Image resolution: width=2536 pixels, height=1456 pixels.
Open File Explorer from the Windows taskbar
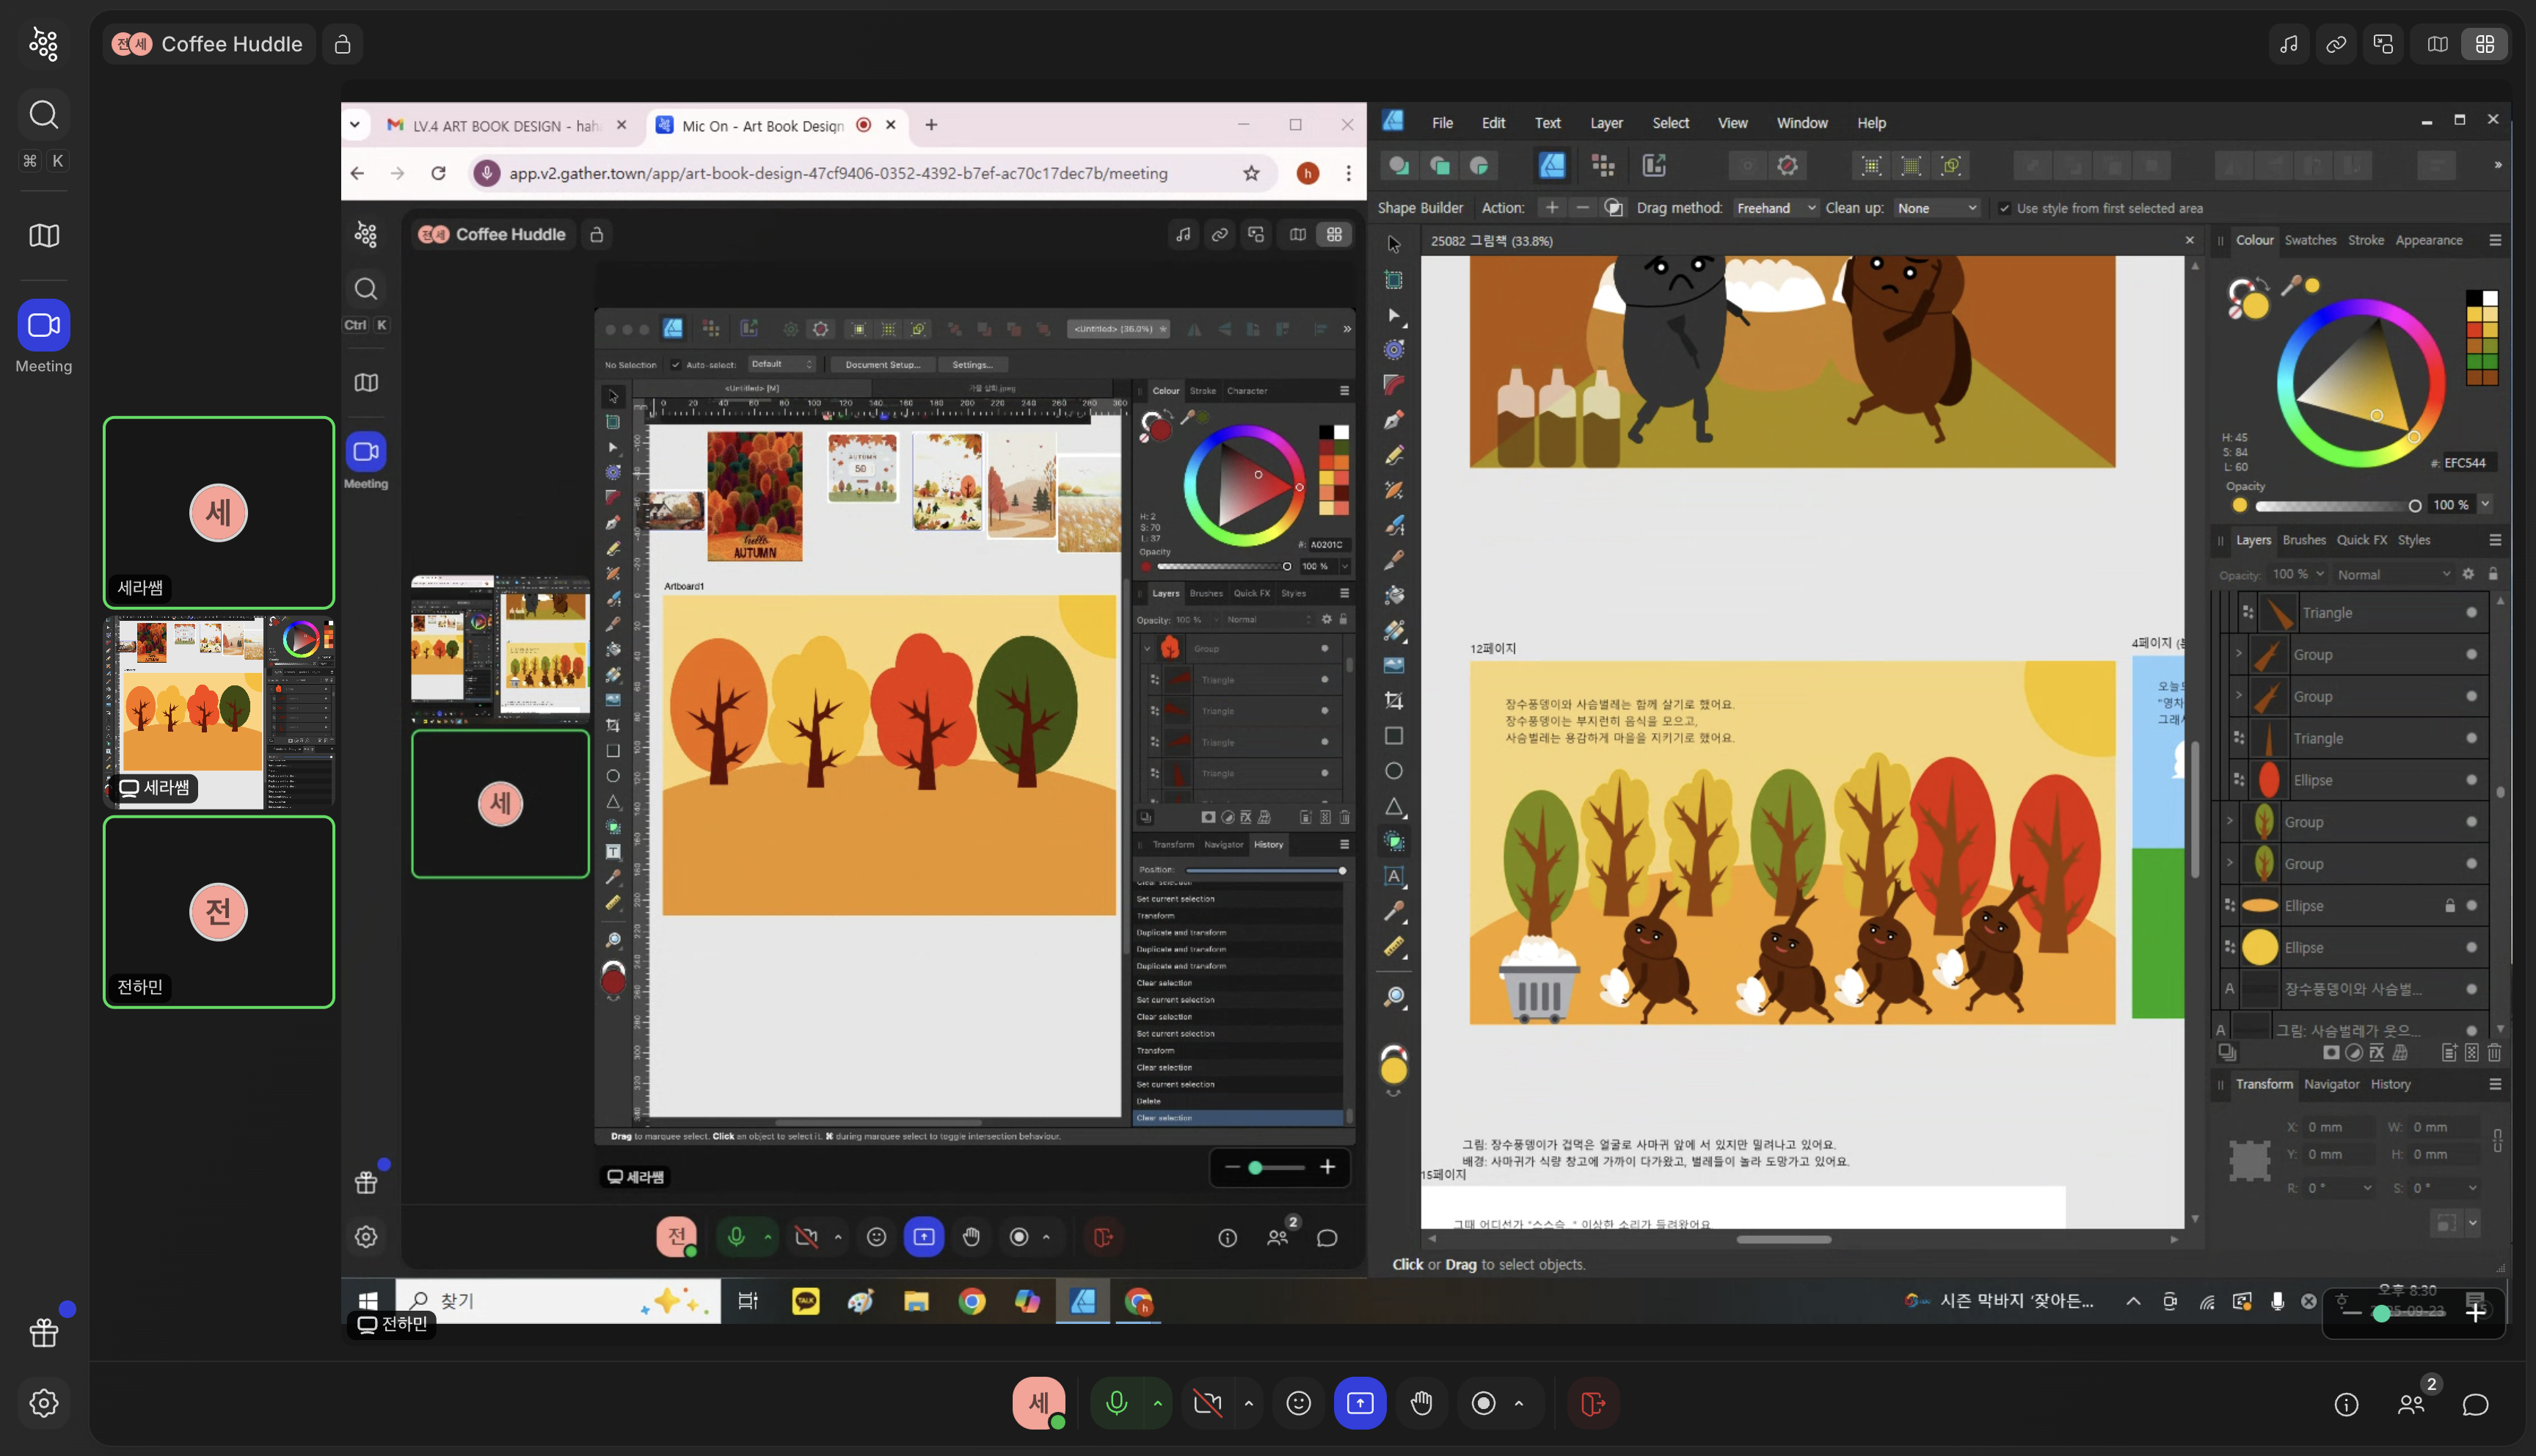916,1301
